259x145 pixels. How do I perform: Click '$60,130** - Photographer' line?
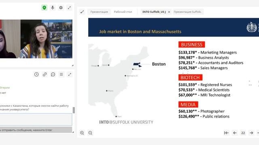(202, 111)
